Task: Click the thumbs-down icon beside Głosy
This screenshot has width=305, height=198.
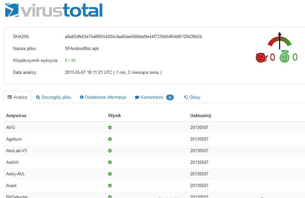Action: click(x=186, y=97)
